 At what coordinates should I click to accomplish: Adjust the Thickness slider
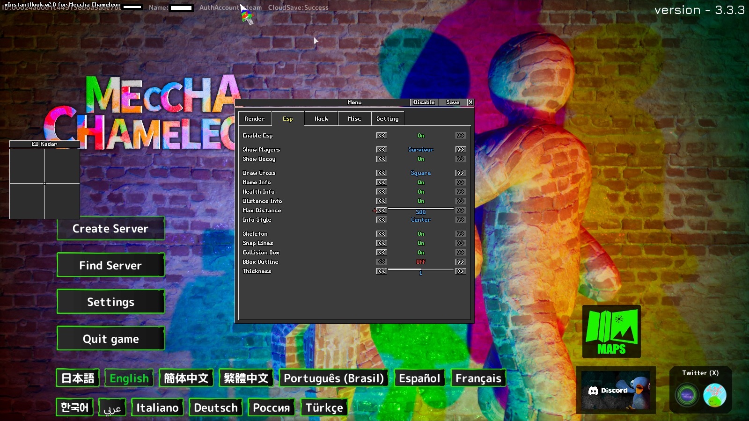(421, 269)
